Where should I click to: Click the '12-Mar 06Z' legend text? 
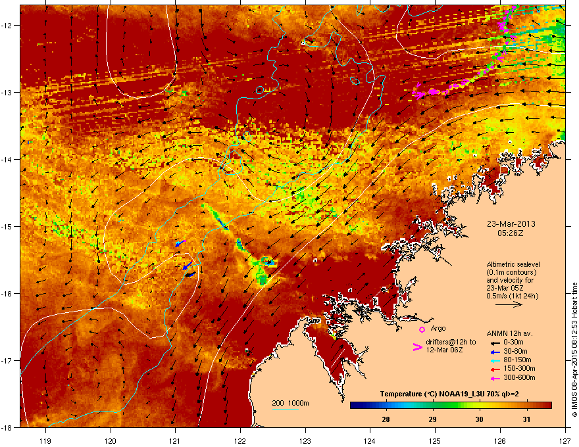click(444, 350)
